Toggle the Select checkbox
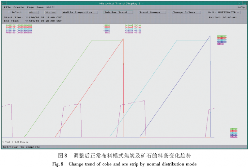 coord(9,12)
